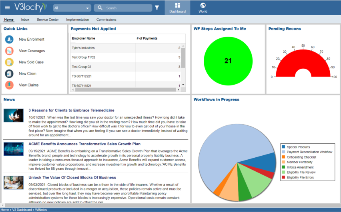Read the ACME Benefits Sales Growth article

pos(84,144)
